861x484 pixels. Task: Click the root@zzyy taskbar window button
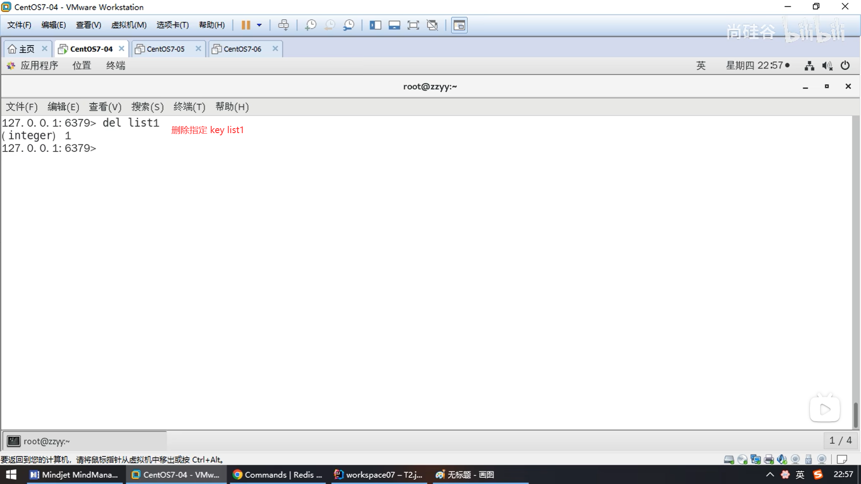[x=46, y=441]
